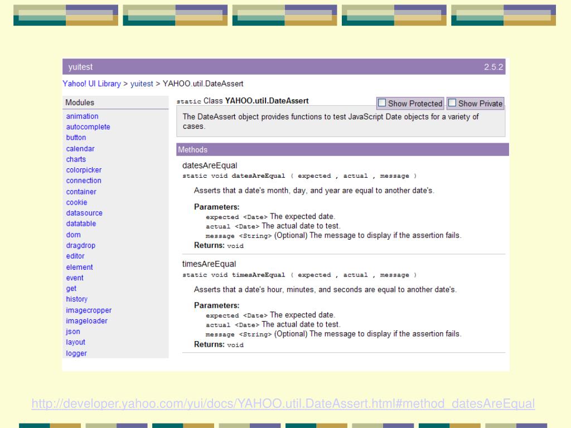Open the datatable module link

click(81, 223)
